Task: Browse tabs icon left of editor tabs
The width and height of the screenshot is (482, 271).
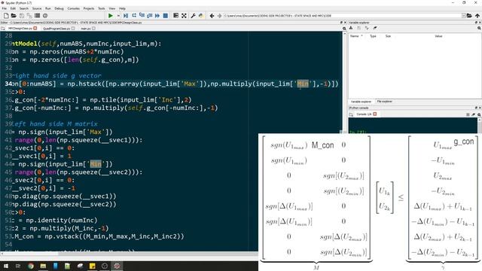Action: pos(3,29)
